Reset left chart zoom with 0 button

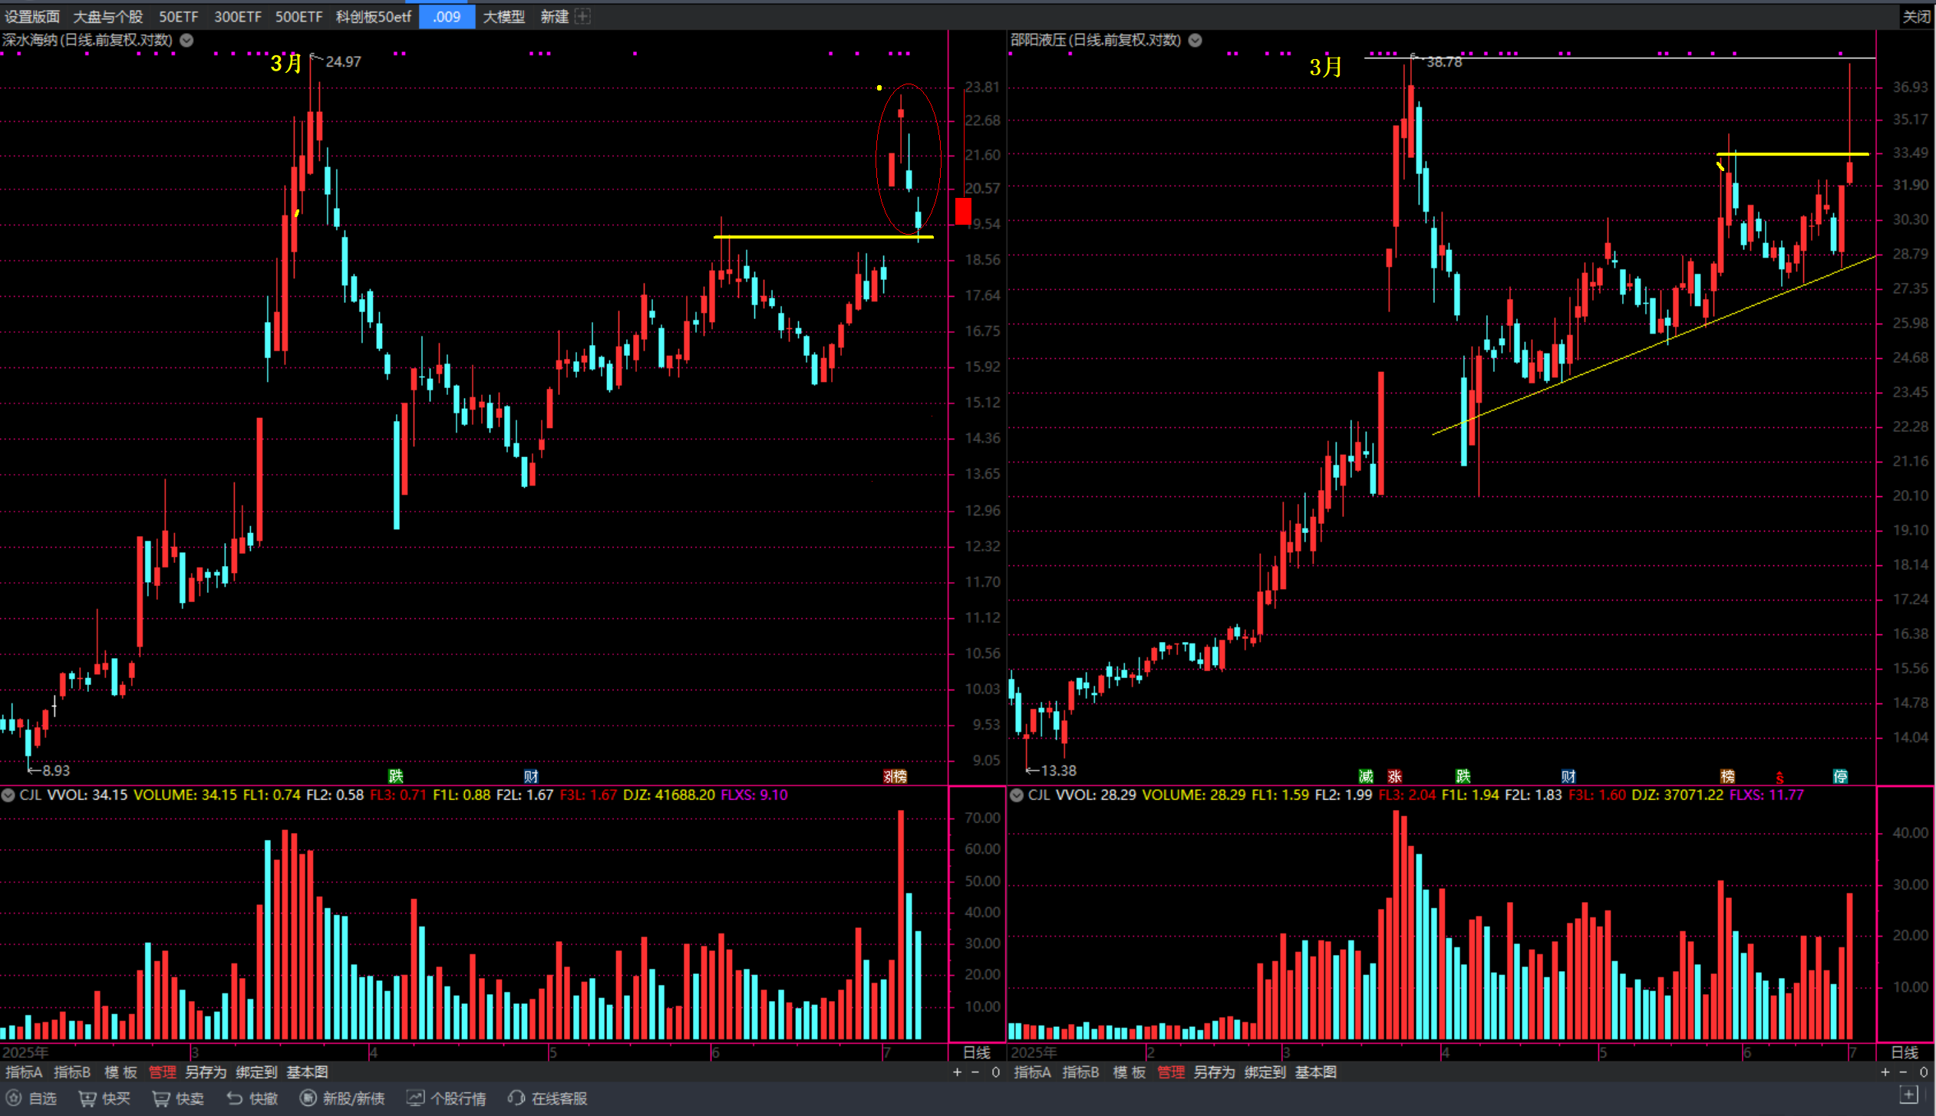pos(995,1072)
